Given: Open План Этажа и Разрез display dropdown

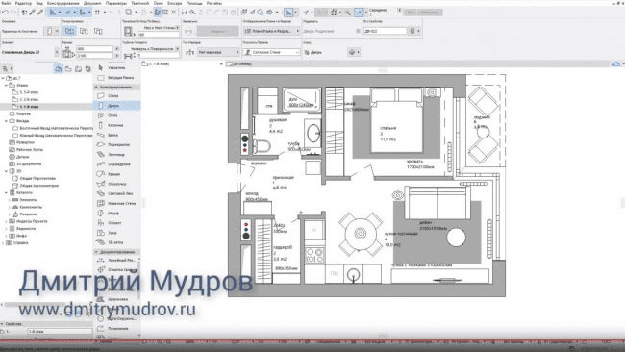Looking at the screenshot, I should click(272, 31).
